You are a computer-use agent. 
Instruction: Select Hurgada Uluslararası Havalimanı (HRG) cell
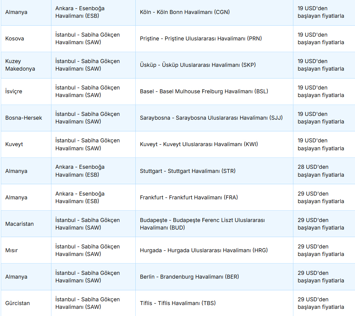click(x=203, y=250)
